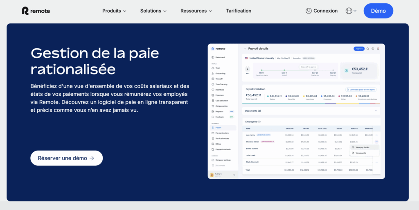
Task: Click the €53,452.11 total payroll card
Action: [359, 70]
